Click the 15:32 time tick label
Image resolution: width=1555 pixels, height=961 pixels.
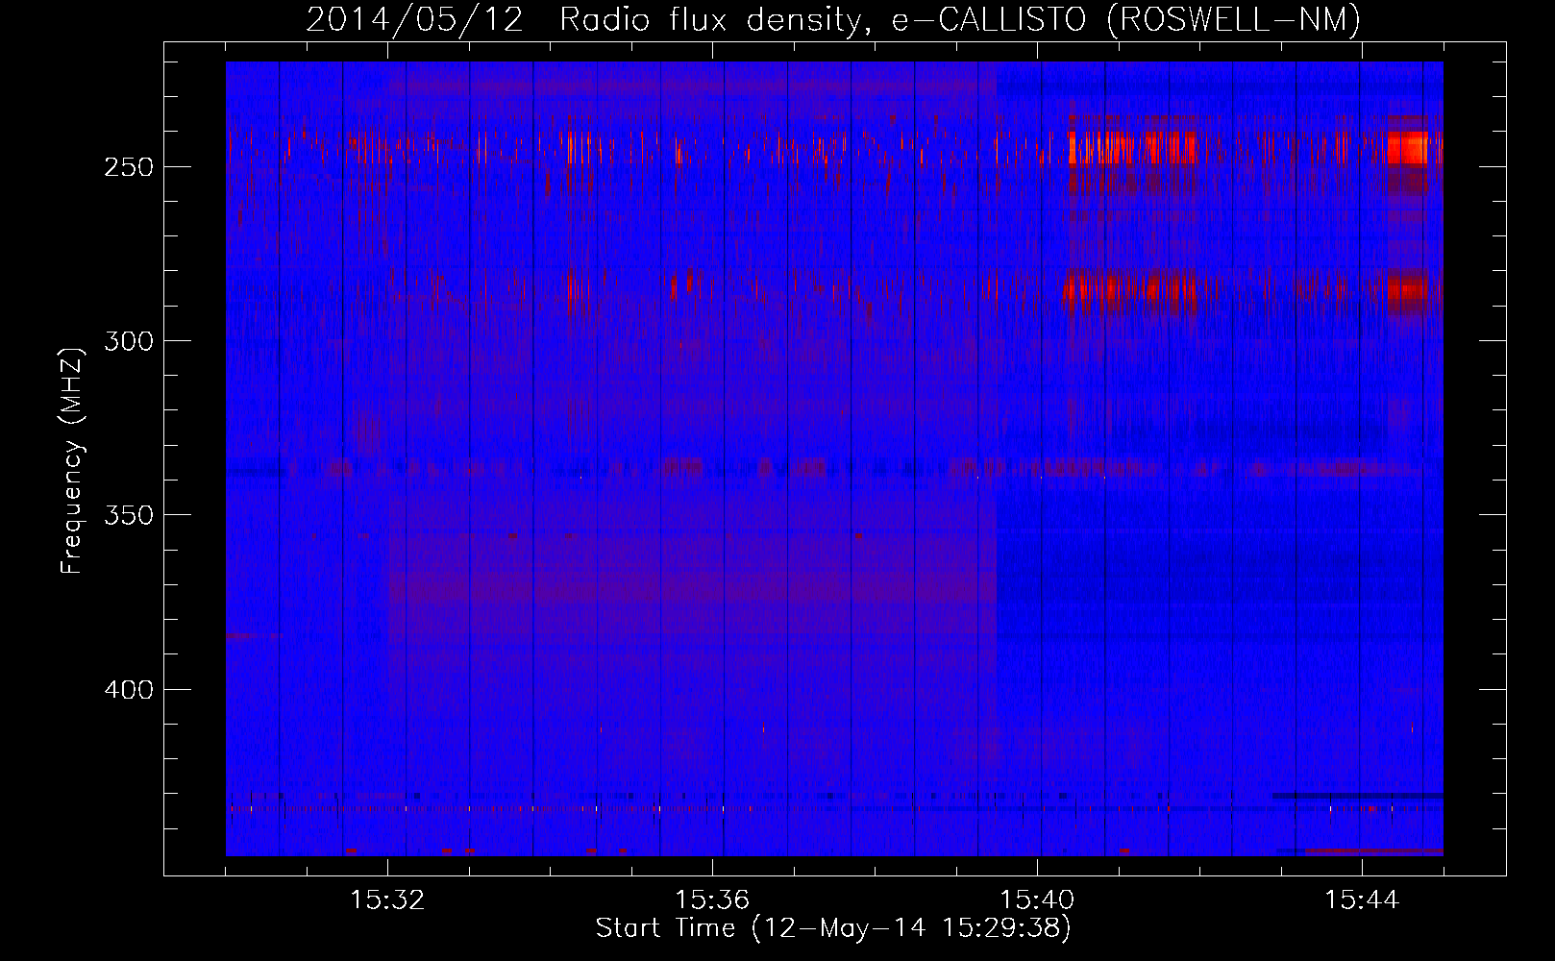pyautogui.click(x=387, y=900)
